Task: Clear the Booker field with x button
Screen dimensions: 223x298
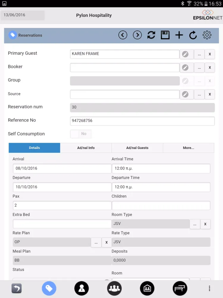Action: click(210, 67)
